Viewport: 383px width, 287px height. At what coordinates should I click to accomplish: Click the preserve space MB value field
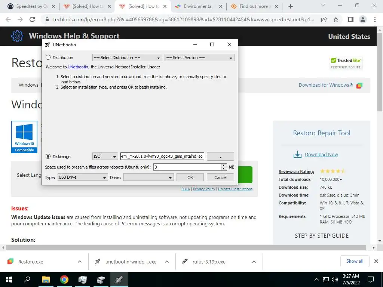187,167
